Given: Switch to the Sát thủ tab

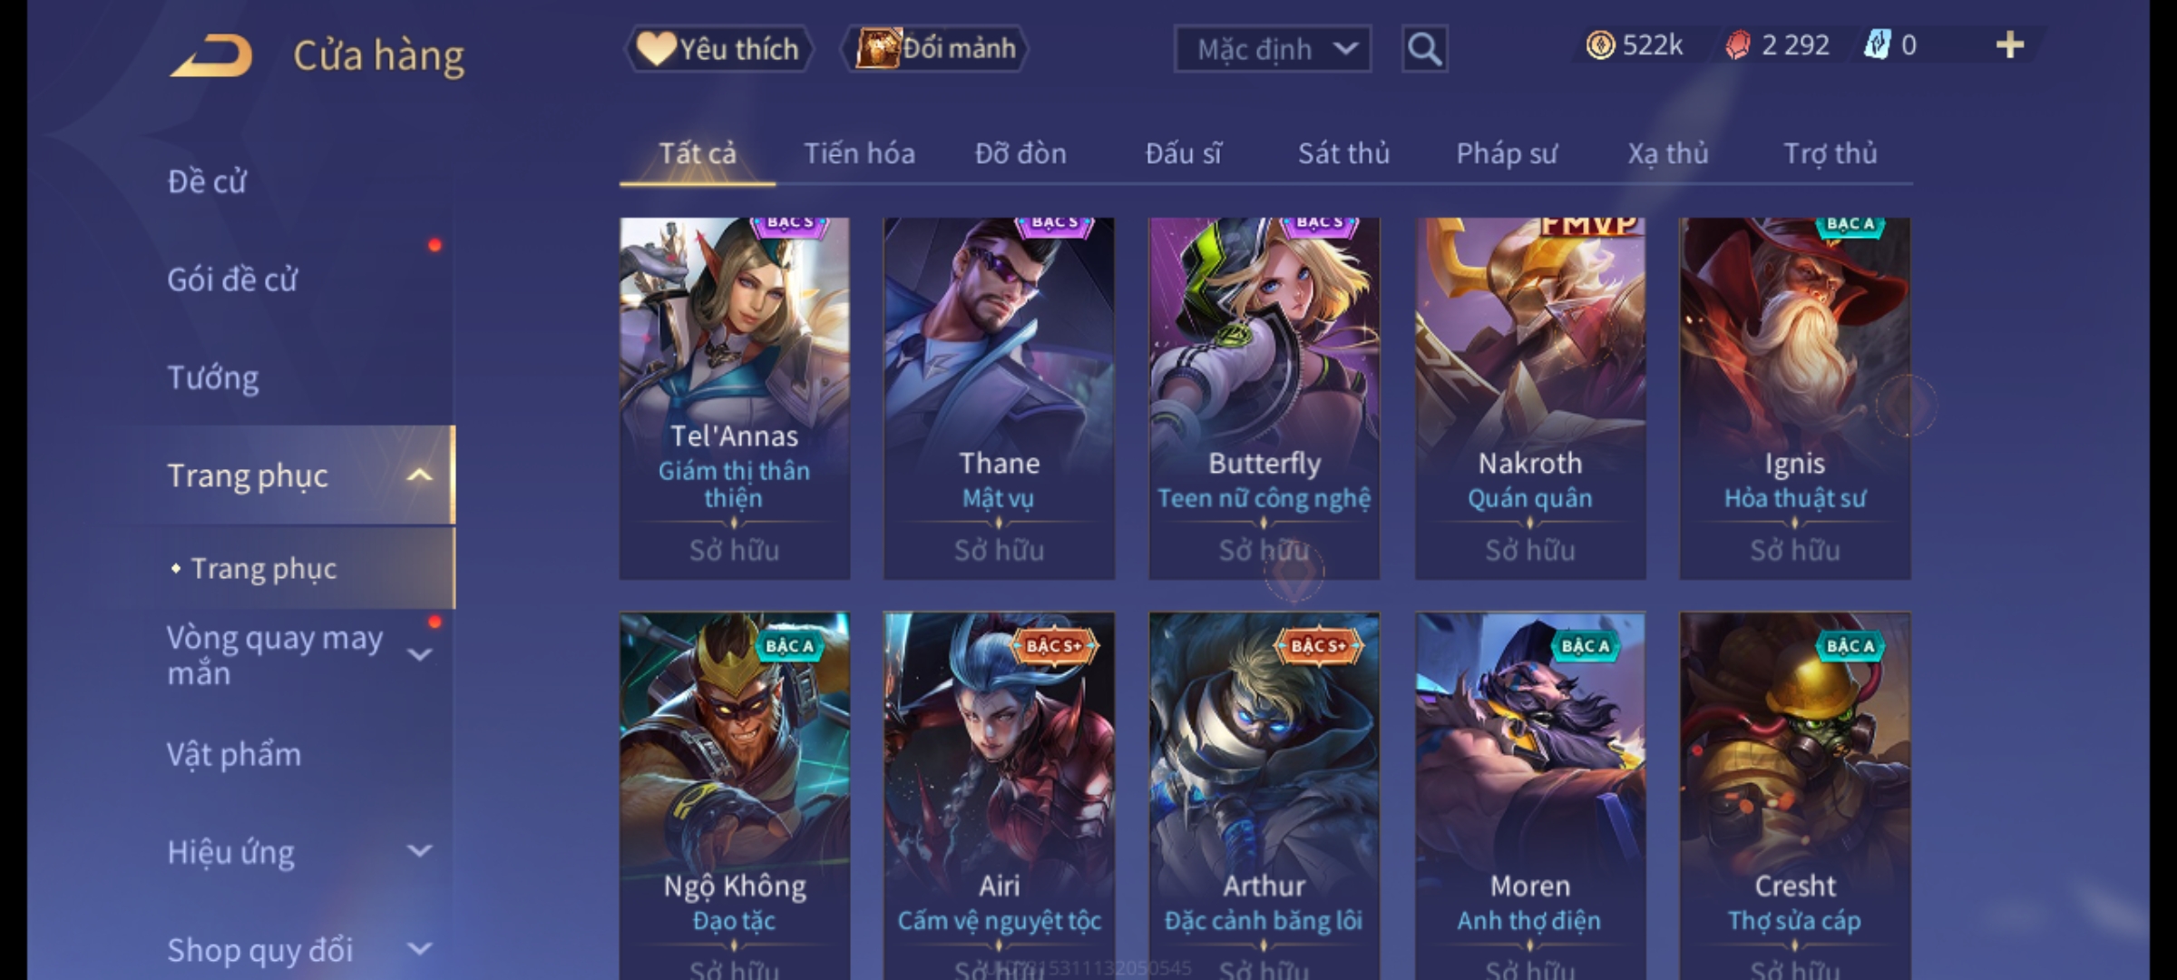Looking at the screenshot, I should [x=1343, y=153].
